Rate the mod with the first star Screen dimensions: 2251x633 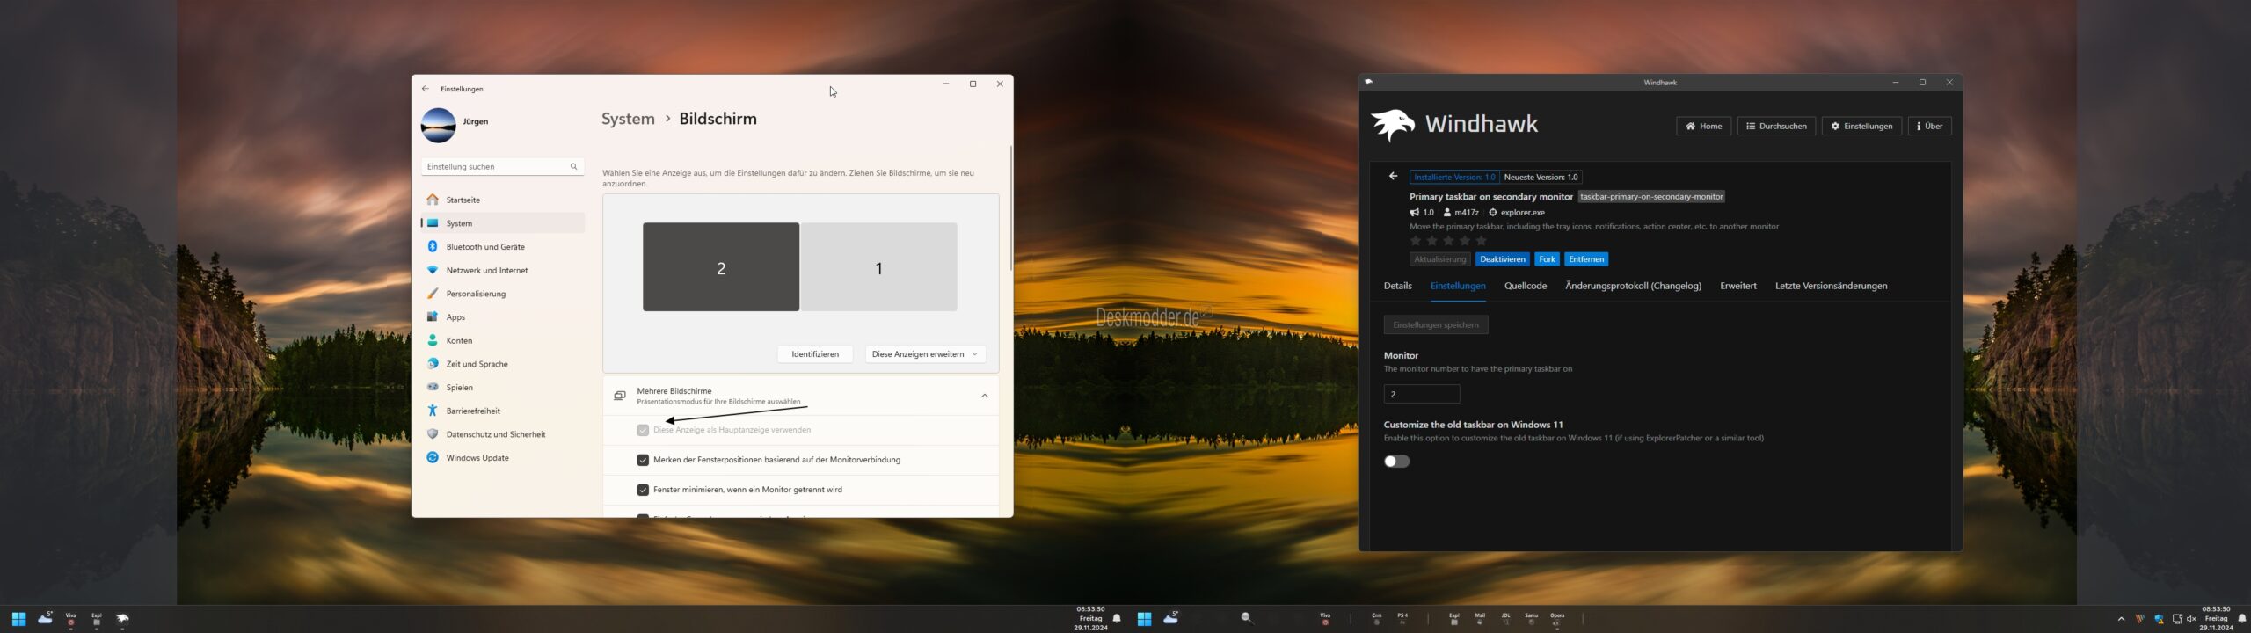pyautogui.click(x=1416, y=241)
